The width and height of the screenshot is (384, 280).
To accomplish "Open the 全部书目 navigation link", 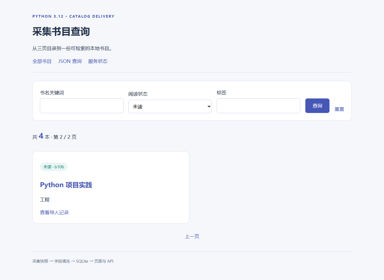I will 42,61.
